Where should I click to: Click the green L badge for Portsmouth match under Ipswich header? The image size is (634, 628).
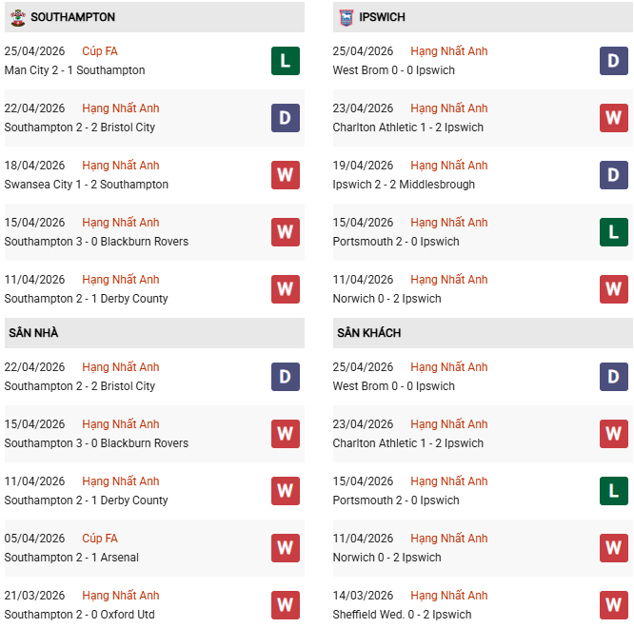point(614,232)
